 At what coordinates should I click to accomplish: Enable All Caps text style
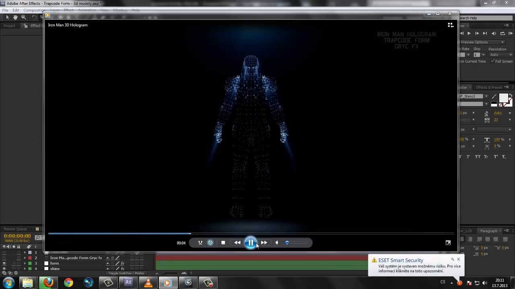[478, 157]
